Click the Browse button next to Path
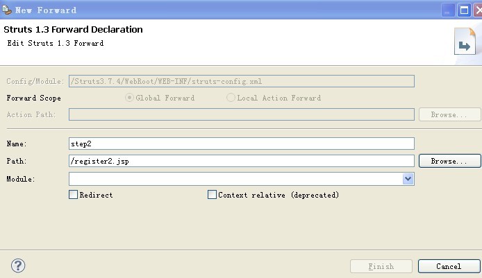 point(449,161)
